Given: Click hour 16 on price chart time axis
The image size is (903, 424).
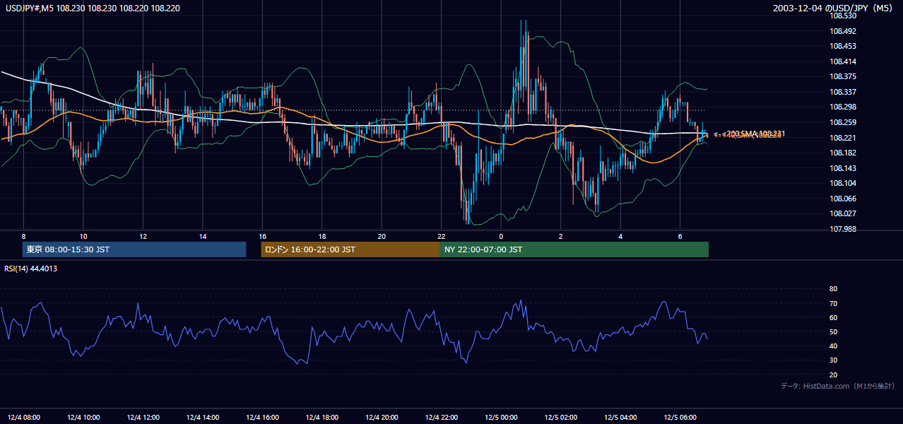Looking at the screenshot, I should 262,236.
